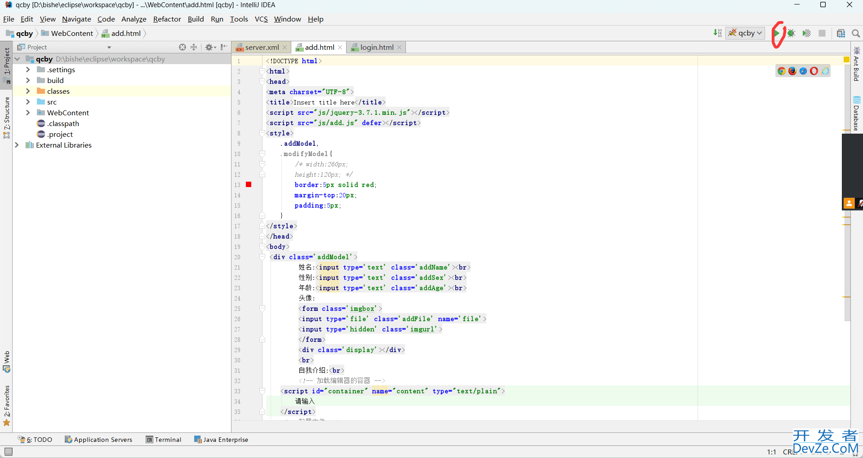Toggle the 2: Favorites tool window
Image resolution: width=863 pixels, height=458 pixels.
(7, 406)
